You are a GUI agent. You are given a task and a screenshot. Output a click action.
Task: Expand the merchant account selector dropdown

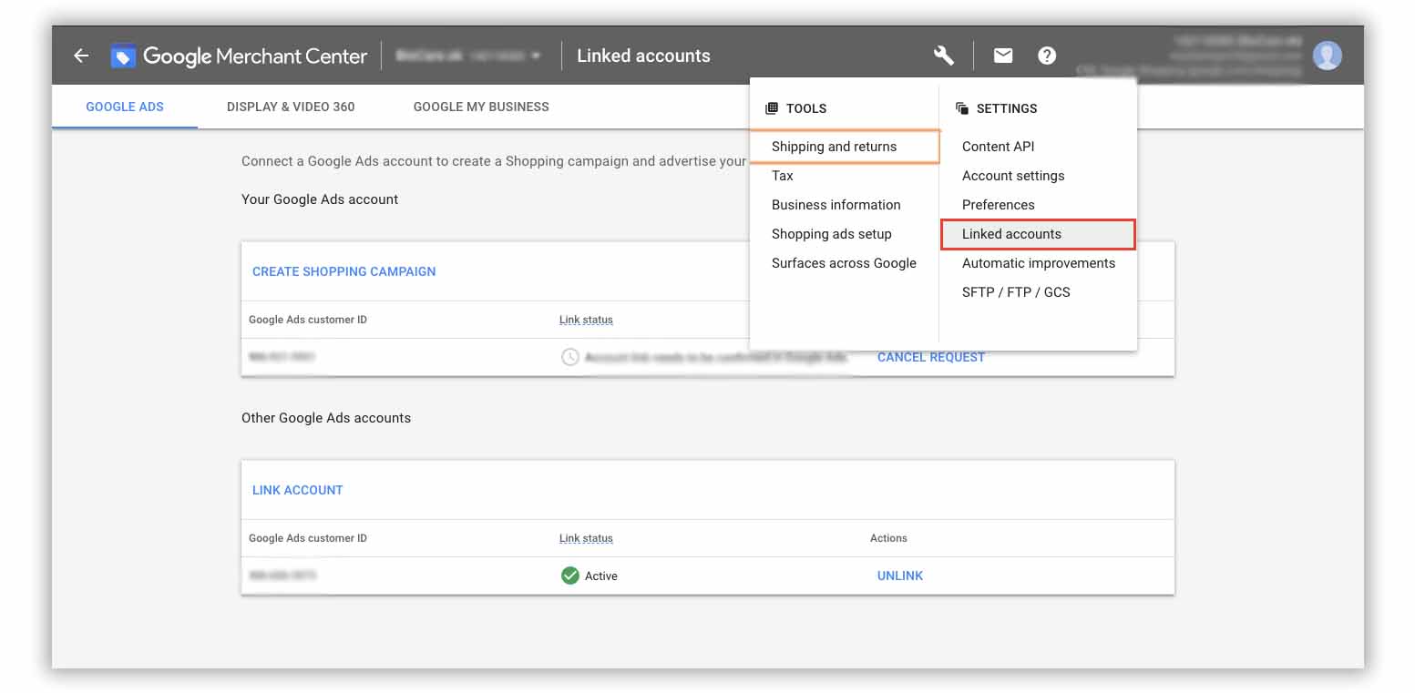point(469,56)
